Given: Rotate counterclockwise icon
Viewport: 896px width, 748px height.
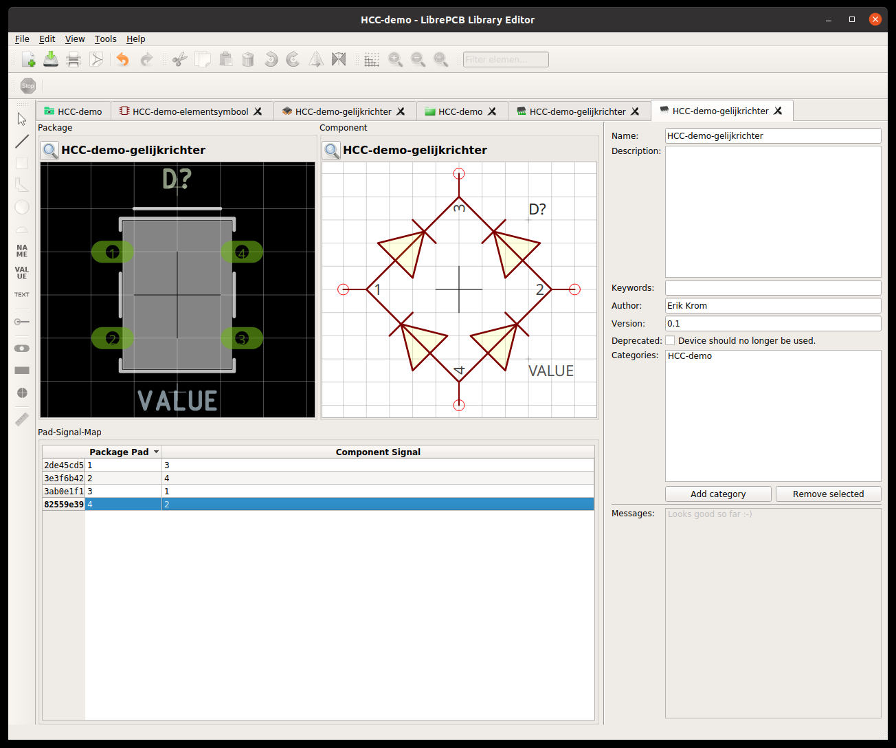Looking at the screenshot, I should coord(271,59).
